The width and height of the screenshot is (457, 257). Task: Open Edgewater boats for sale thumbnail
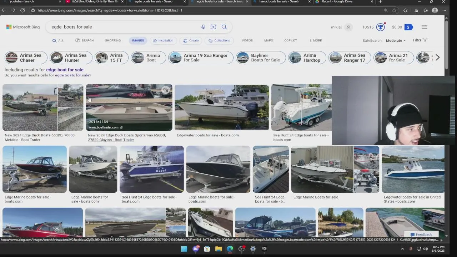click(221, 107)
